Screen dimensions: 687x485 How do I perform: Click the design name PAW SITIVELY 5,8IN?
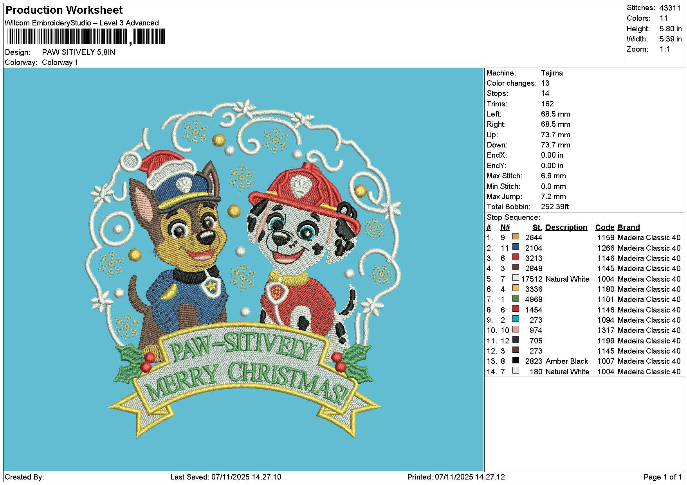coord(79,52)
